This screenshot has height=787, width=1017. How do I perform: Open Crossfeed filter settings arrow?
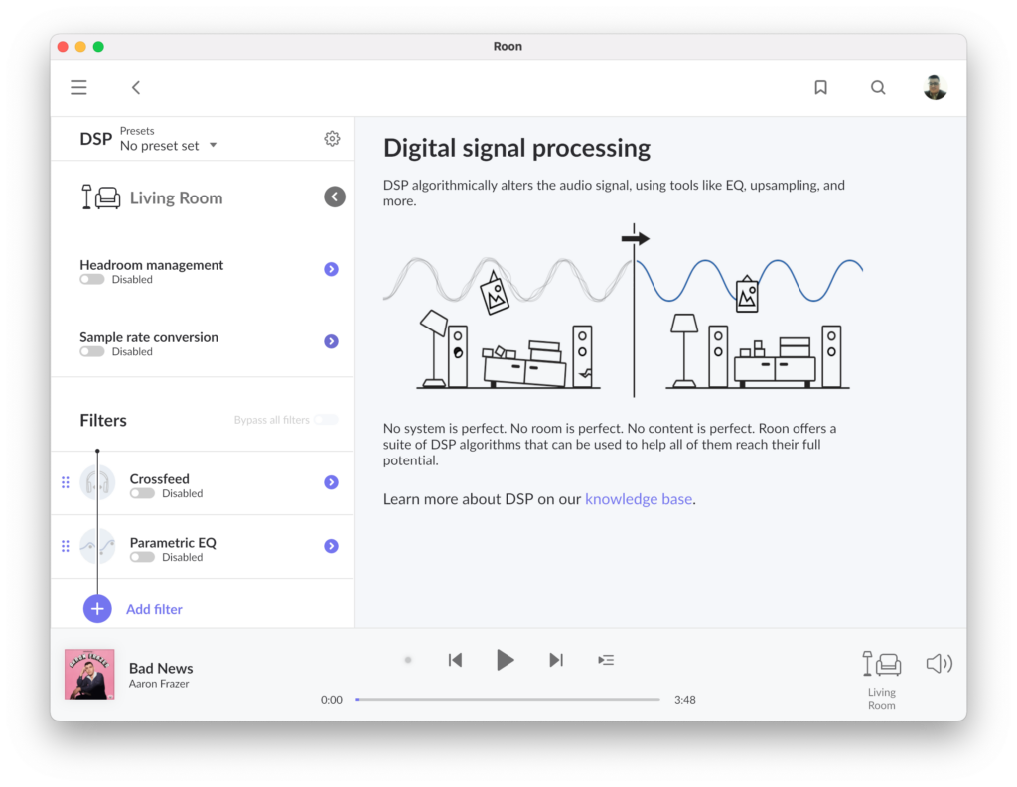click(332, 482)
